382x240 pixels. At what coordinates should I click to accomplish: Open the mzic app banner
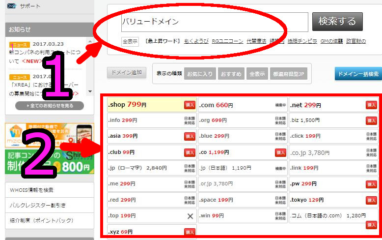coord(50,135)
